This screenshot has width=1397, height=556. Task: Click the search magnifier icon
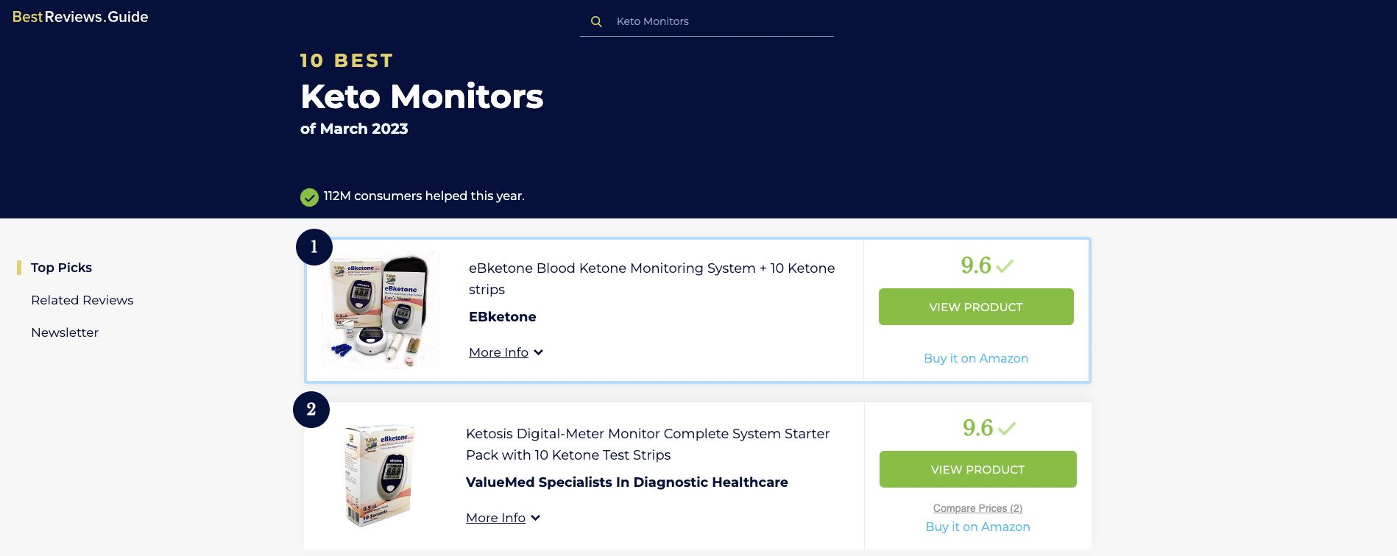pos(596,22)
